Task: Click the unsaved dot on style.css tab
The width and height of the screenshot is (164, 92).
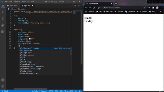Action: click(x=33, y=6)
